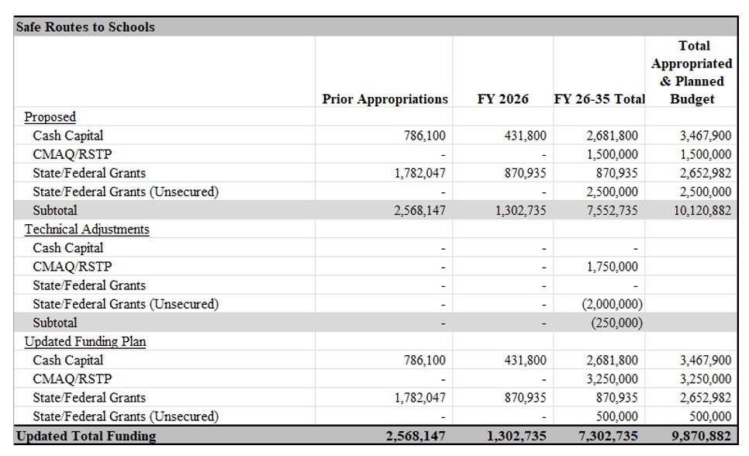The image size is (749, 456).
Task: Select the FY 2026 column header
Action: [x=502, y=99]
